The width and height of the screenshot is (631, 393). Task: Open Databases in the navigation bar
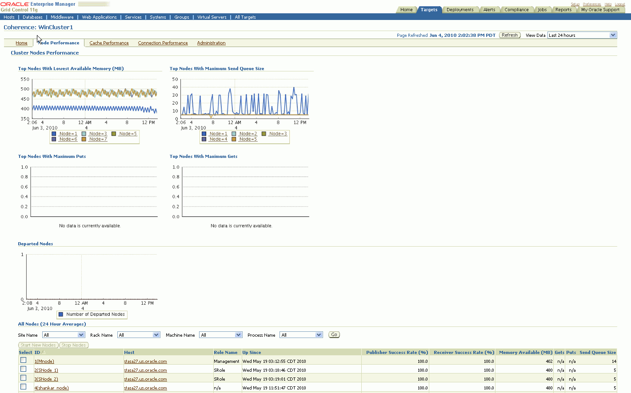pos(32,17)
